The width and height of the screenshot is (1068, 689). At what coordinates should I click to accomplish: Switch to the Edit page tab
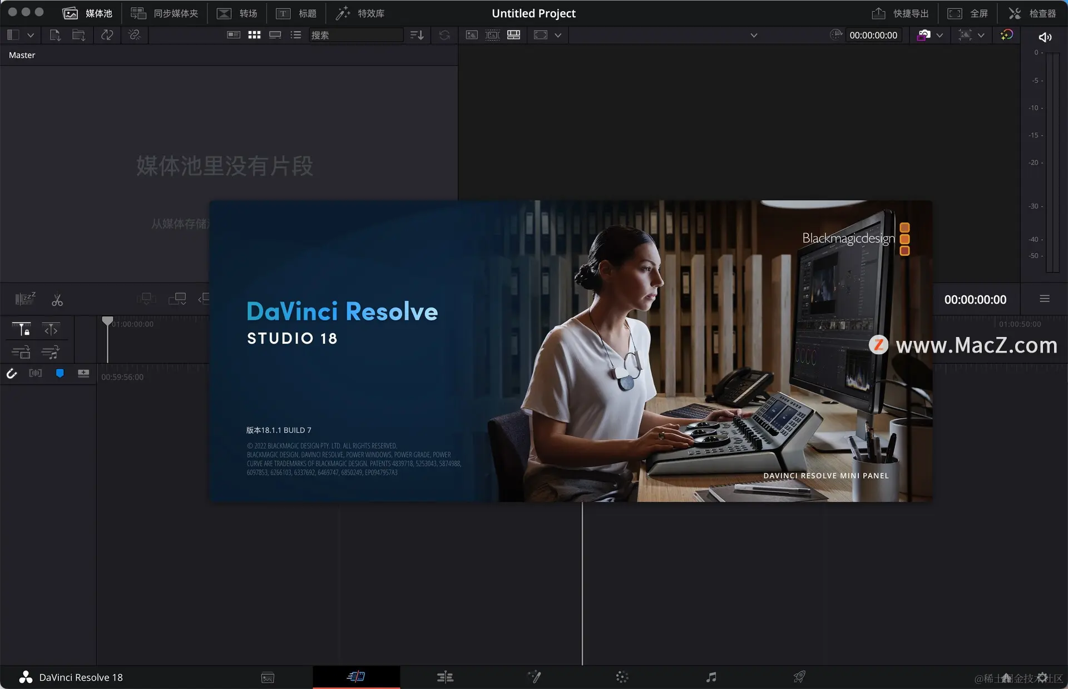[445, 677]
